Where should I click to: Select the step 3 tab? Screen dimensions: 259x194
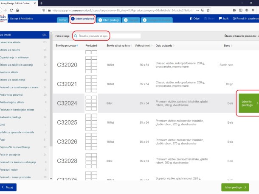click(x=131, y=20)
